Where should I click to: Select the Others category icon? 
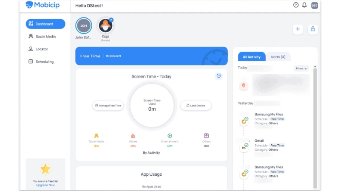tap(207, 136)
